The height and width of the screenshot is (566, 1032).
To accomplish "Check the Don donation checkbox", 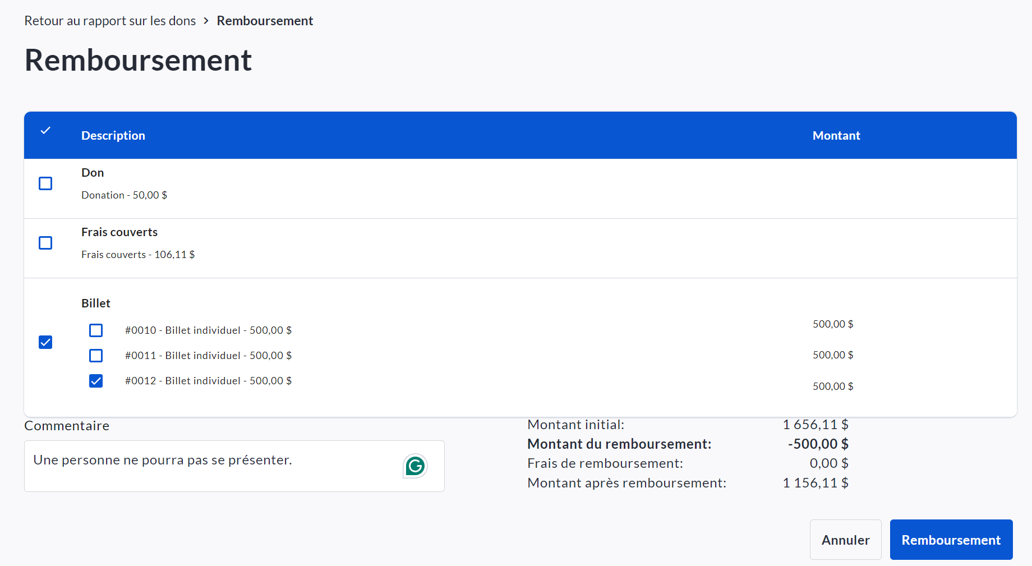I will pyautogui.click(x=45, y=183).
